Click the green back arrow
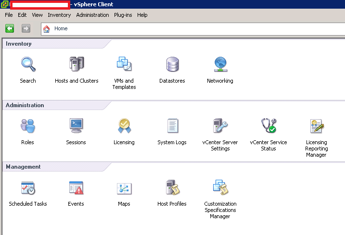345x235 pixels. coord(10,28)
